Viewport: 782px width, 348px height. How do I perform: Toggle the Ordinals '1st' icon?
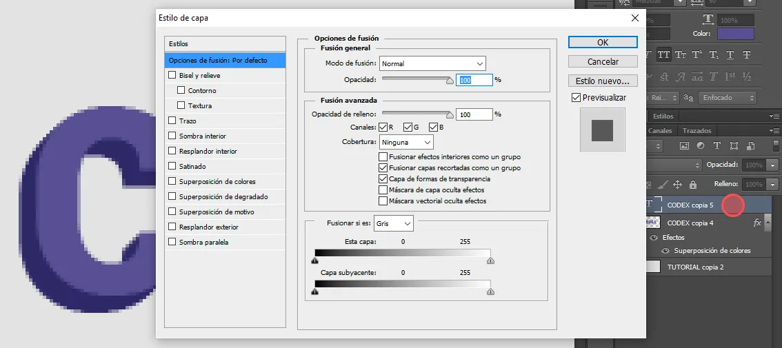point(730,76)
